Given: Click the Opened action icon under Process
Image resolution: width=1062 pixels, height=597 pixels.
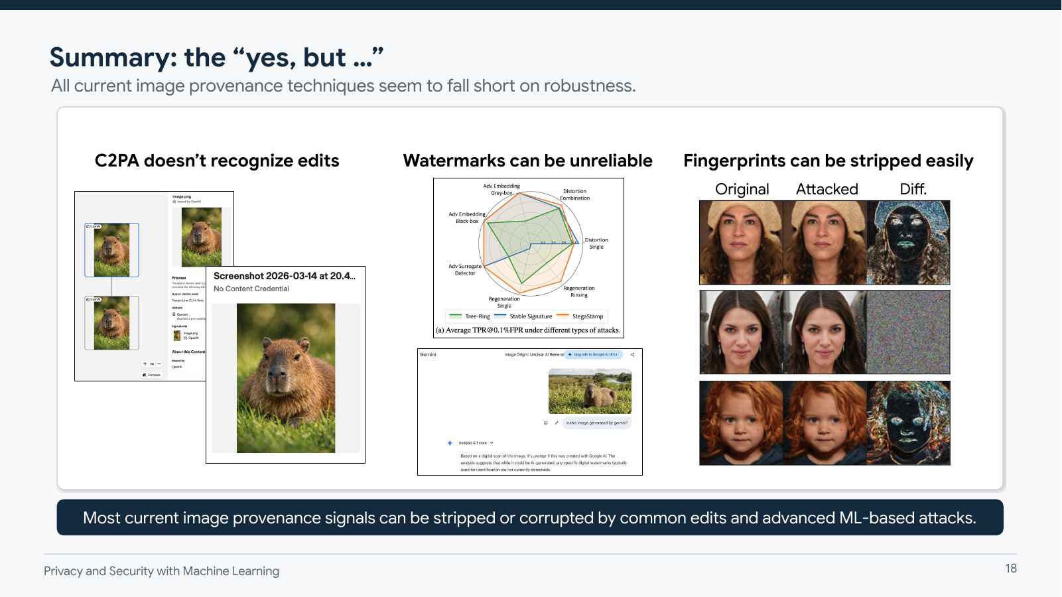Looking at the screenshot, I should tap(174, 314).
